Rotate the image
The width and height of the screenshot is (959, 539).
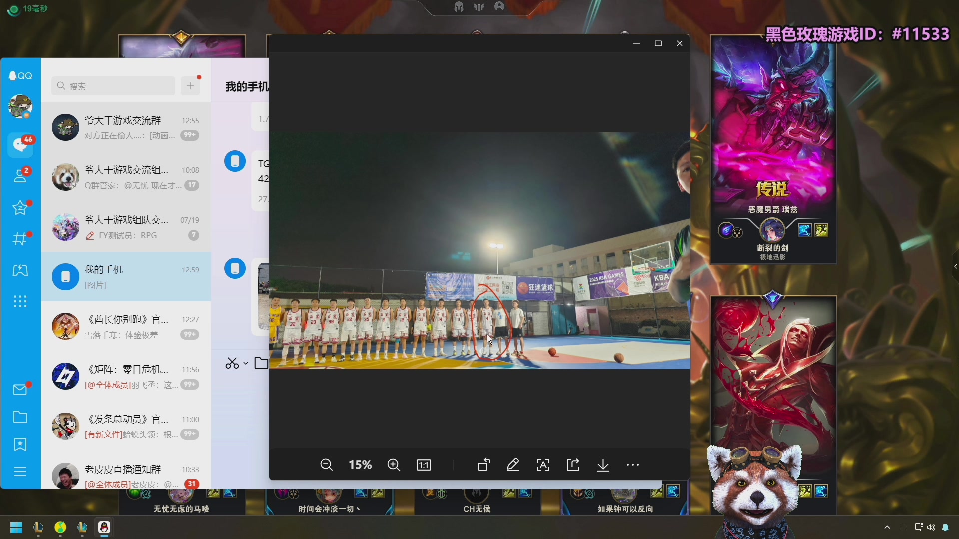coord(483,465)
